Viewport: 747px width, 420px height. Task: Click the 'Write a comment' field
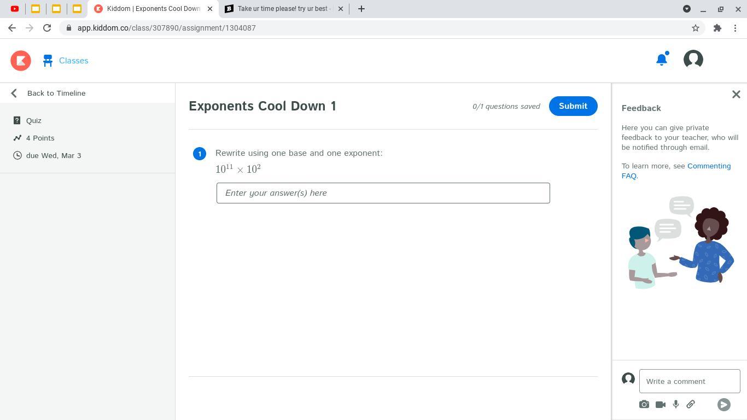tap(690, 381)
